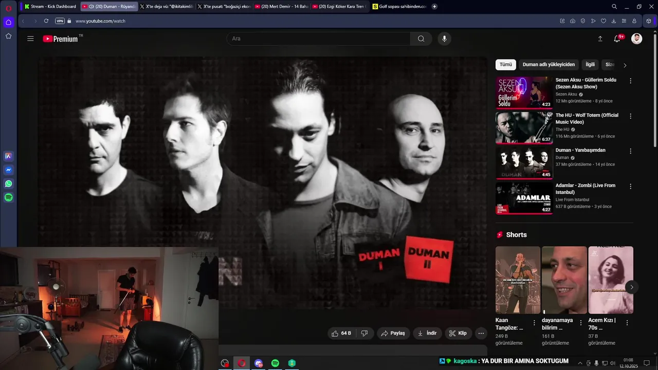Open the dayanamaya bilirim short
658x370 pixels.
pyautogui.click(x=564, y=280)
